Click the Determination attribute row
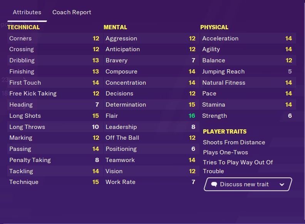This screenshot has width=305, height=224. 150,105
